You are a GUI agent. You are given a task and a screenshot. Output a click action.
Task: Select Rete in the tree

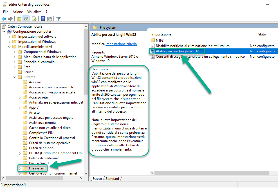coord(27,67)
